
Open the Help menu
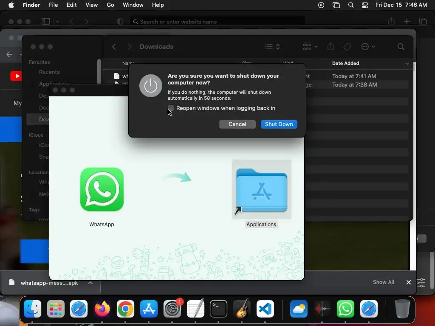click(x=158, y=5)
